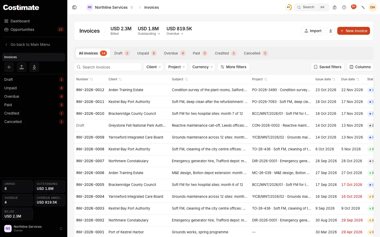Open notifications with the 9+ badge
Viewport: 380px width, 237px height.
pos(354,7)
